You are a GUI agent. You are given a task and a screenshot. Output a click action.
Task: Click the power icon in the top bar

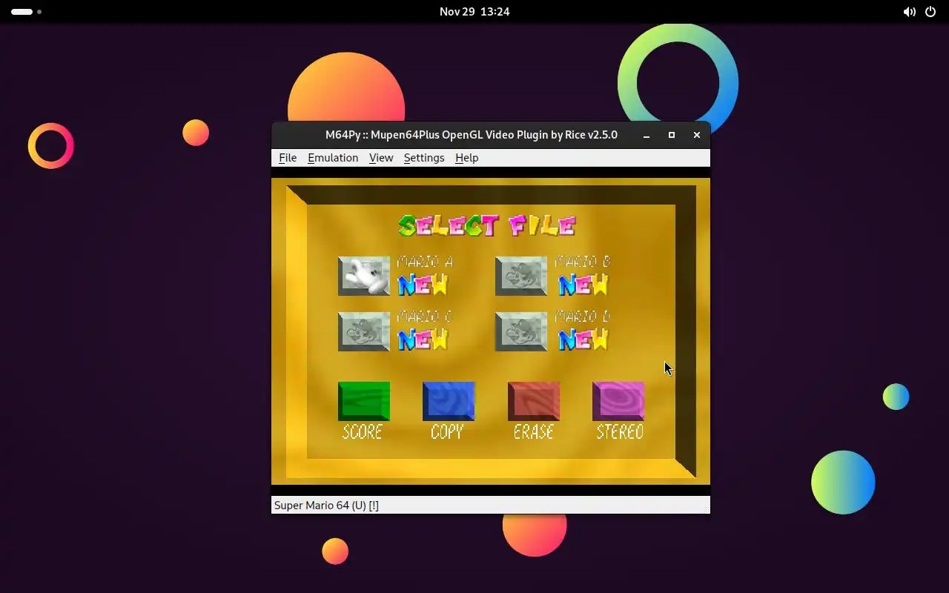[x=930, y=12]
